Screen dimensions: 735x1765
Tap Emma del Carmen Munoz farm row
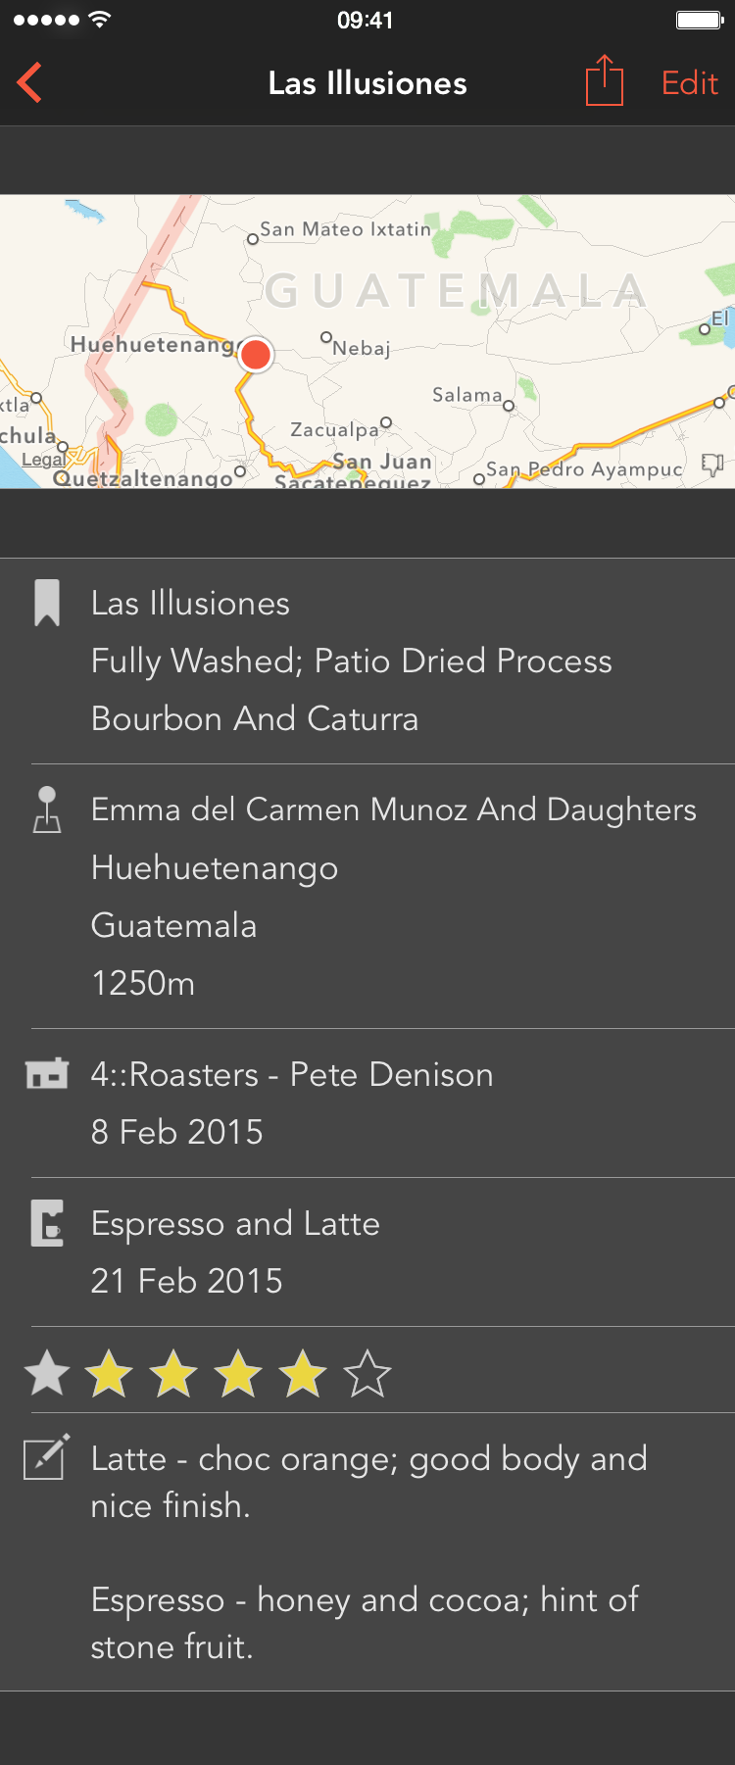pyautogui.click(x=393, y=810)
